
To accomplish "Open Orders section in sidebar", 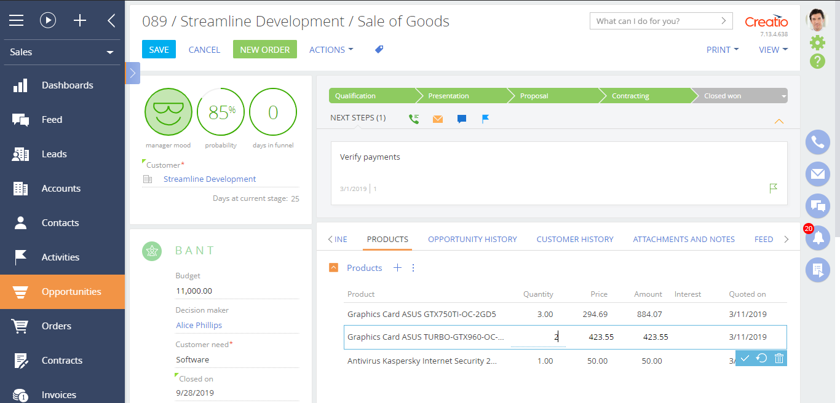I will [x=62, y=326].
